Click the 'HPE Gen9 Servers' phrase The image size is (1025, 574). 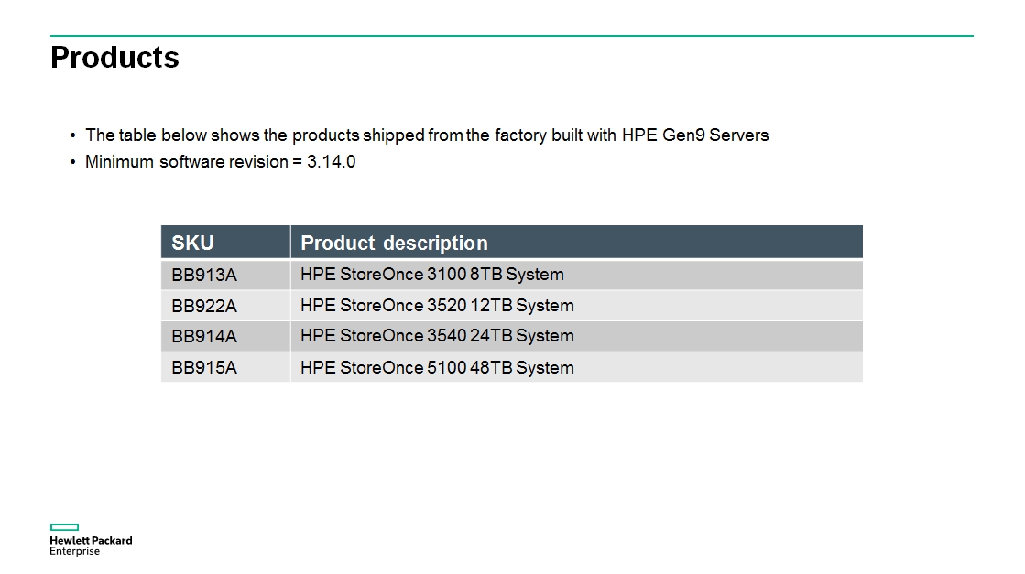pos(695,135)
